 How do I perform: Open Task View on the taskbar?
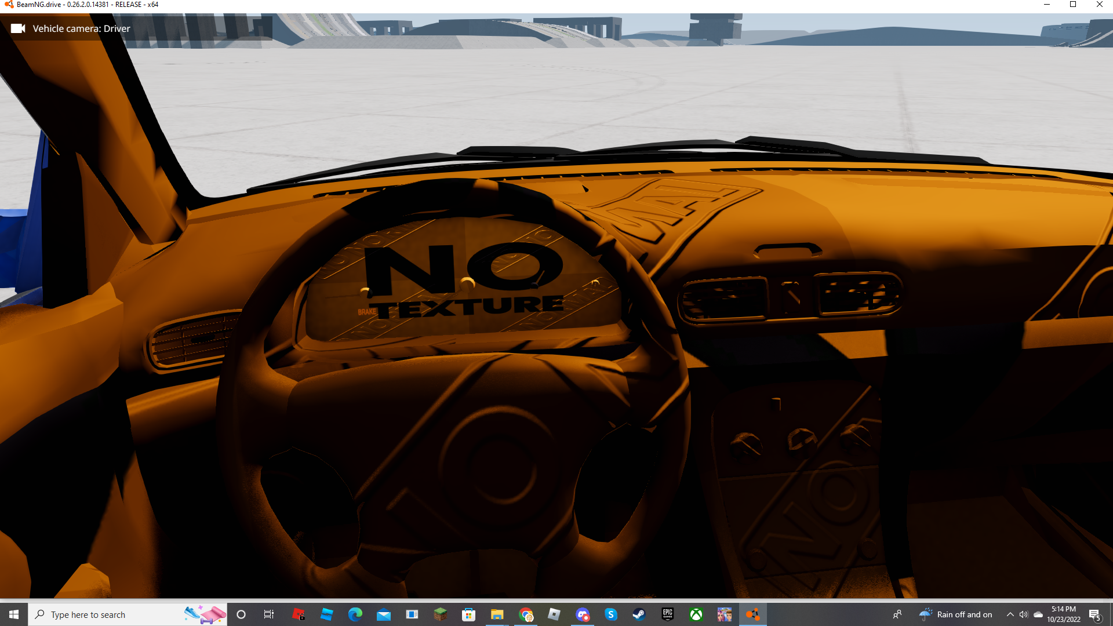point(269,614)
